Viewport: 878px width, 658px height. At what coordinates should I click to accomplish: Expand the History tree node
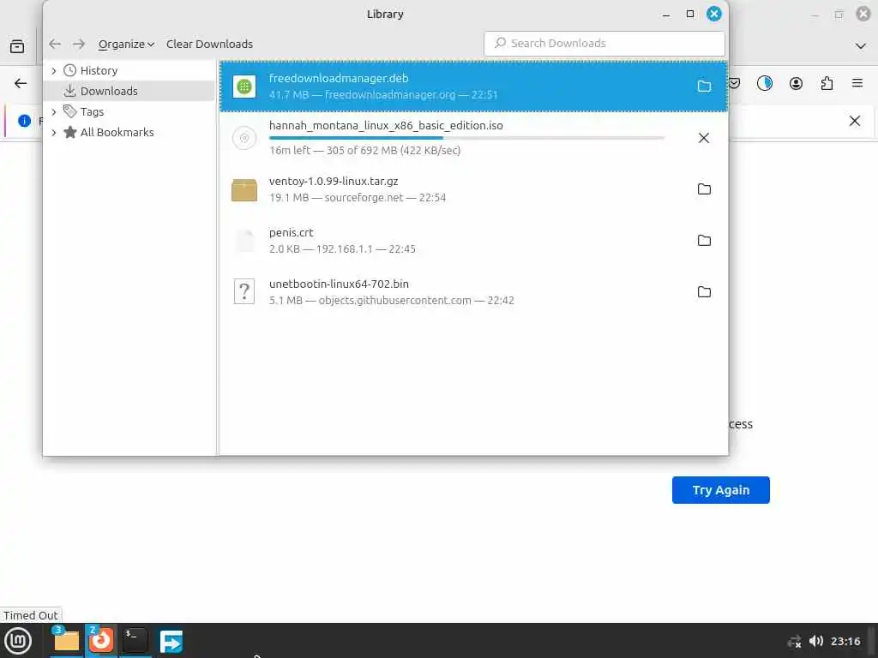(x=54, y=70)
